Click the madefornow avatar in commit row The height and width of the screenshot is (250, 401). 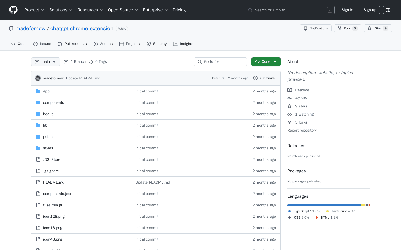click(x=38, y=78)
